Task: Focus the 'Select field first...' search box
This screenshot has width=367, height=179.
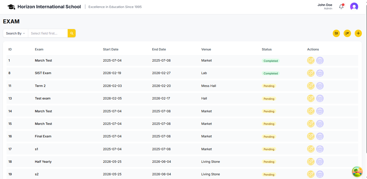Action: (48, 33)
